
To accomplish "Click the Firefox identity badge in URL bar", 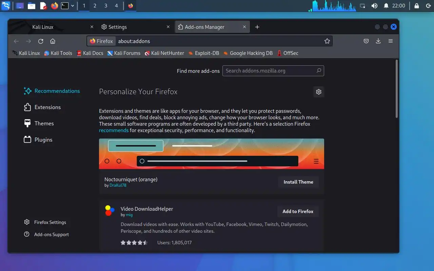I will click(x=101, y=41).
